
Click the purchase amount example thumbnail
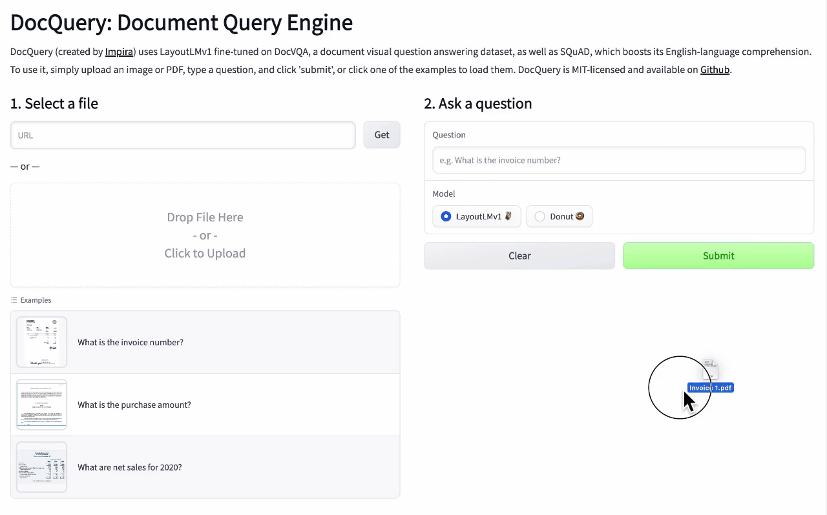(x=41, y=405)
